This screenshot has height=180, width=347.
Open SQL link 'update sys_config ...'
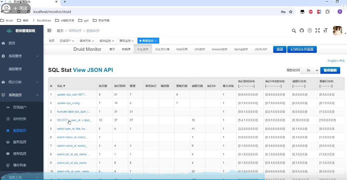pyautogui.click(x=70, y=103)
